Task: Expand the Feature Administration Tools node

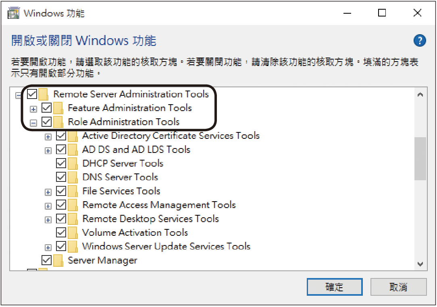Action: (x=33, y=109)
